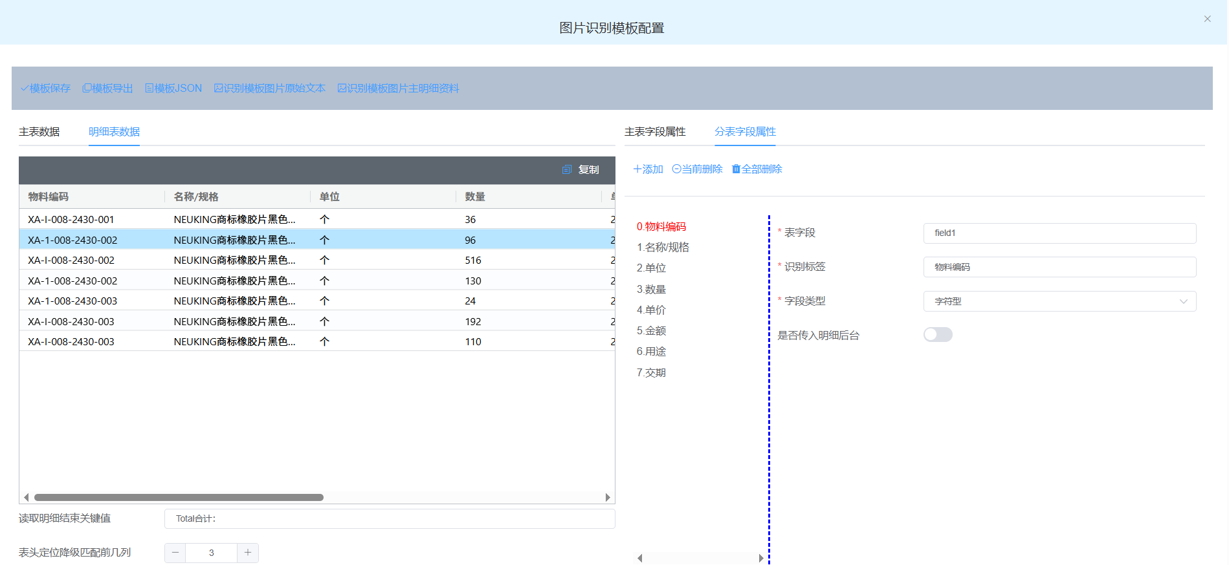This screenshot has width=1229, height=565.
Task: Switch to the 主表字段属性 tab
Action: [x=655, y=132]
